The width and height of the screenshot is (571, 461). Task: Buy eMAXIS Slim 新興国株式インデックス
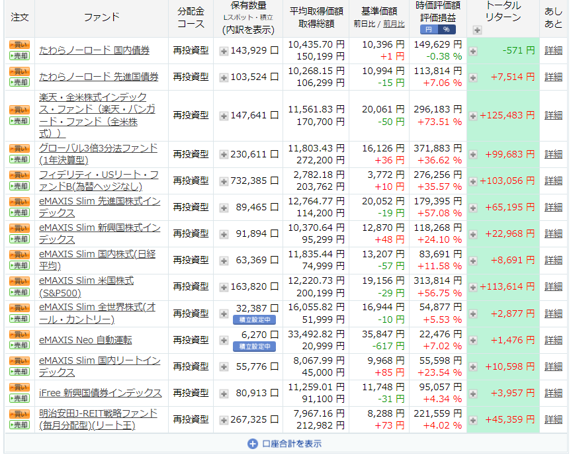click(19, 228)
